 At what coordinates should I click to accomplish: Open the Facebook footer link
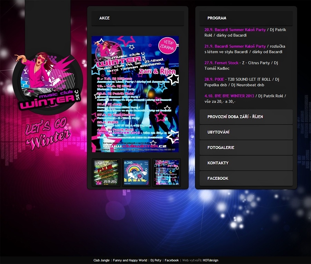pyautogui.click(x=171, y=260)
